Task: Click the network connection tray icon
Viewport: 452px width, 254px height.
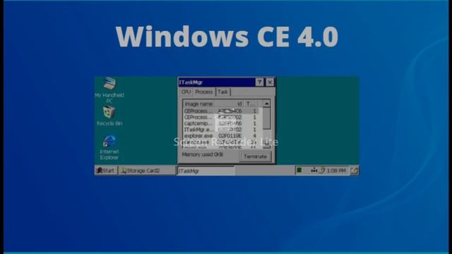Action: (314, 171)
